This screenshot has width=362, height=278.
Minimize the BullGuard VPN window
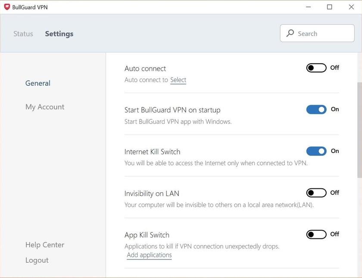point(308,7)
